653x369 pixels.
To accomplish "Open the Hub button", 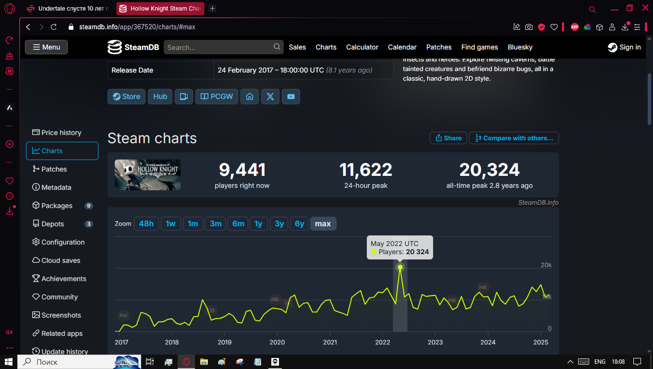I will tap(160, 97).
